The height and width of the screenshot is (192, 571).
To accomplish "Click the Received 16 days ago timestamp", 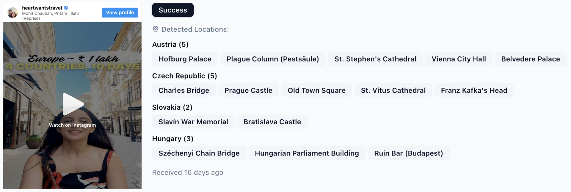I will (187, 172).
